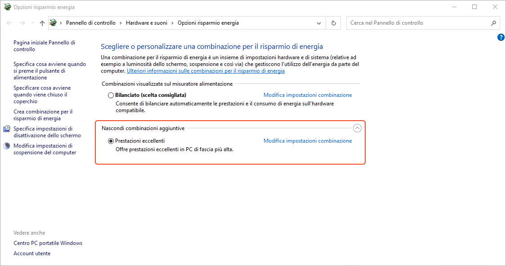Refresh the page with the refresh button
The image size is (506, 266).
tap(334, 23)
